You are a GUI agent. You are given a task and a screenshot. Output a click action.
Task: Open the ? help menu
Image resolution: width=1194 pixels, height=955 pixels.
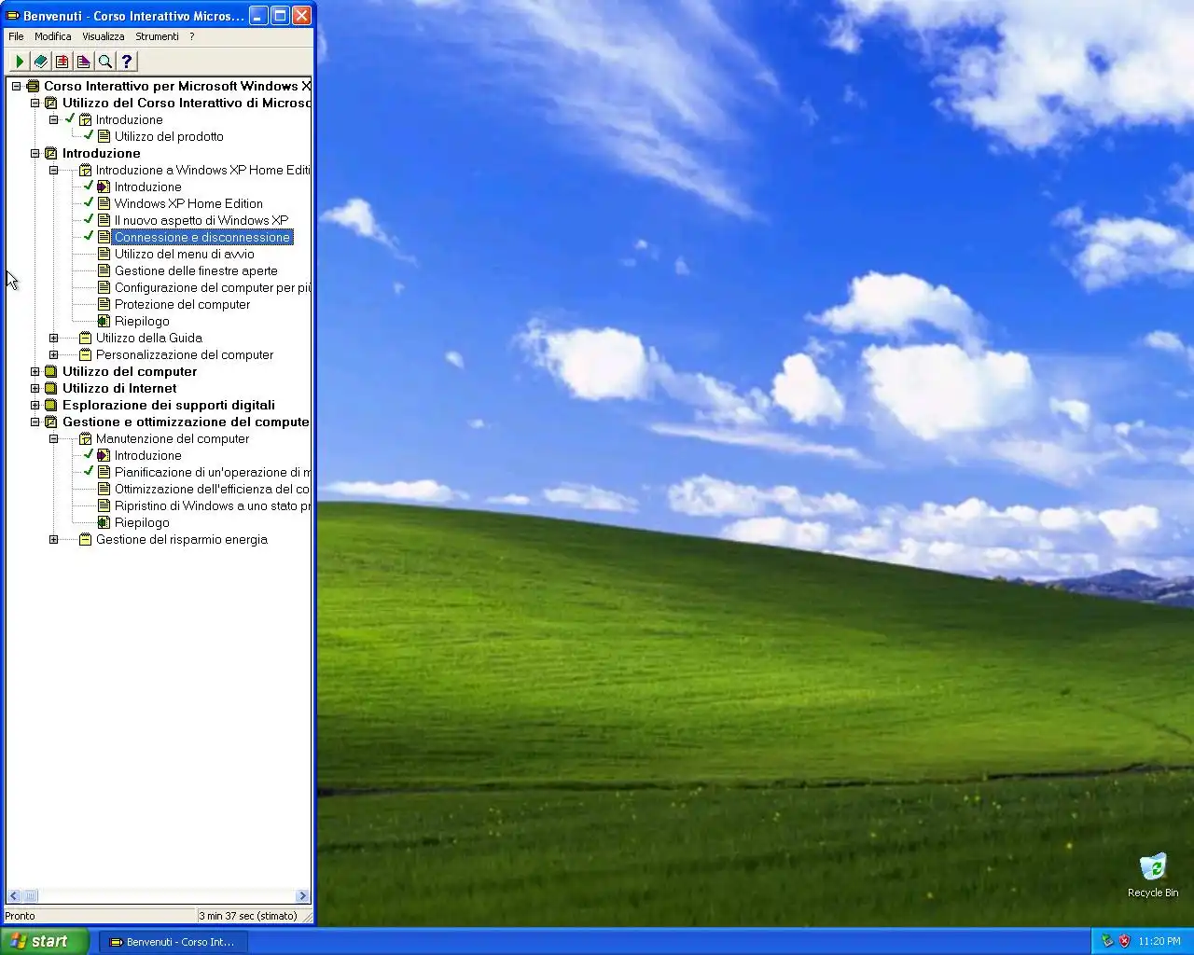coord(192,36)
